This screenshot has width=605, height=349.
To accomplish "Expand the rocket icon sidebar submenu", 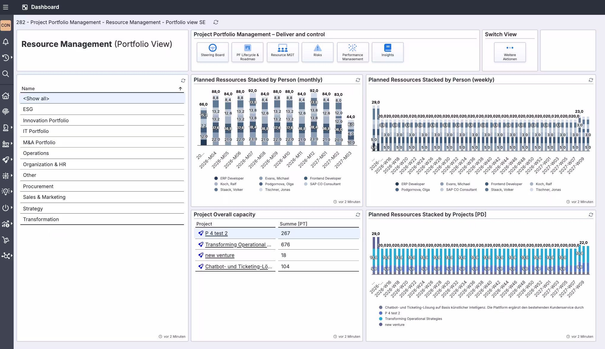I will [x=6, y=160].
